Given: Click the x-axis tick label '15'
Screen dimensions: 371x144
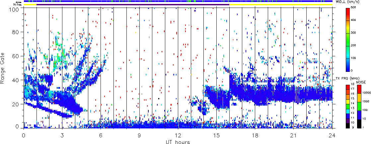Looking at the screenshot, I should click(x=216, y=135).
